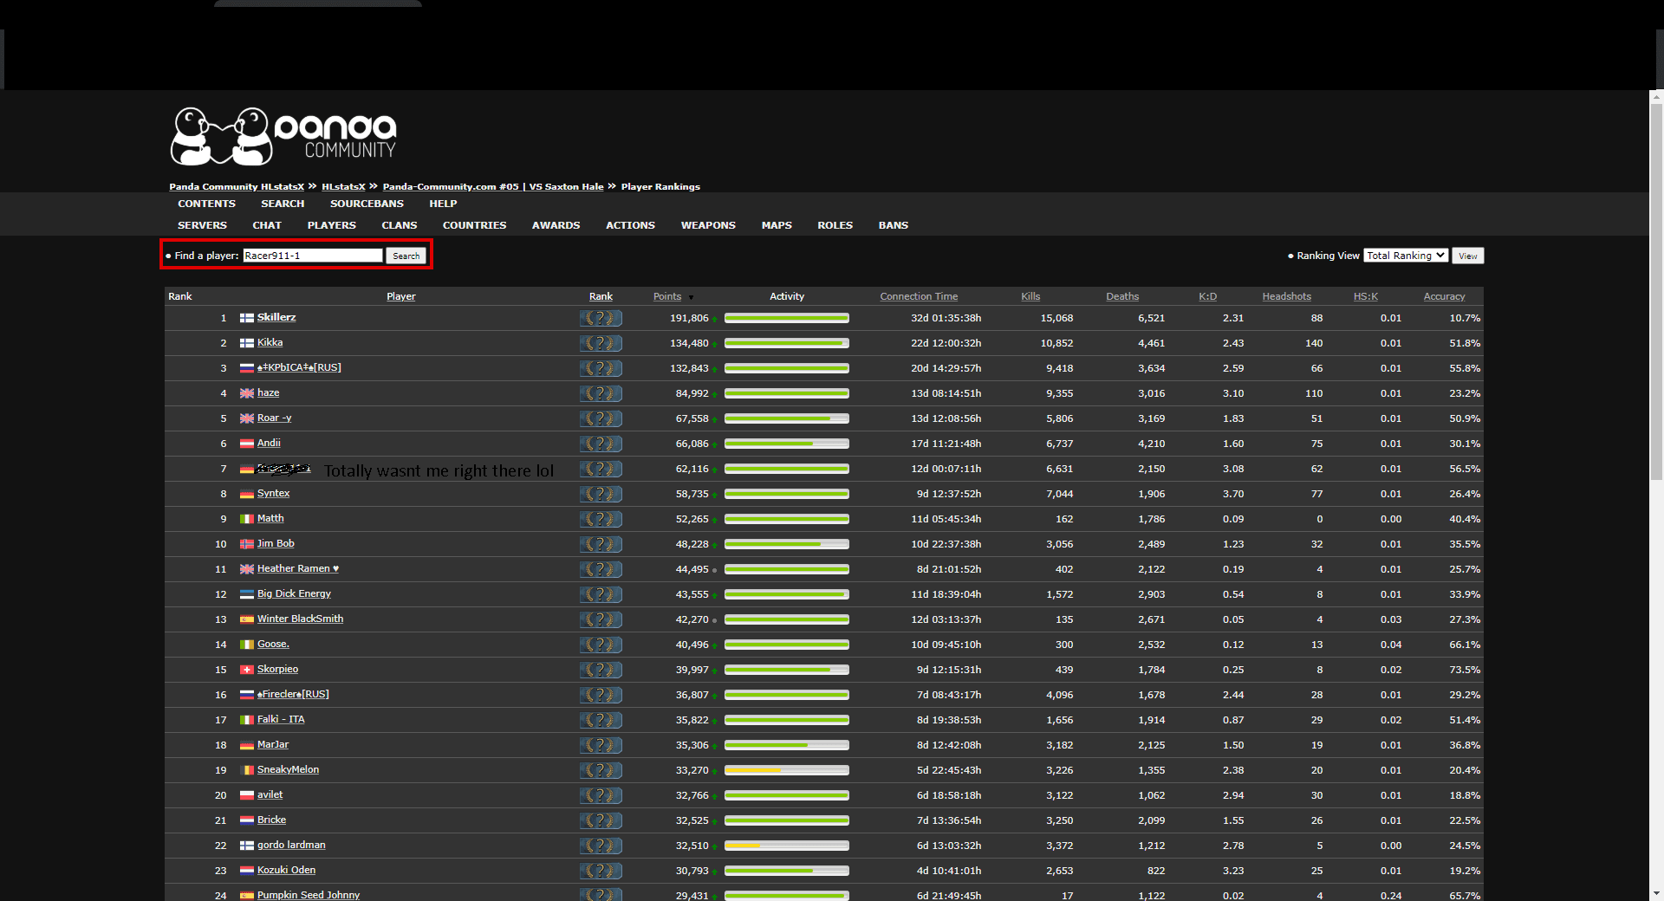Open the WEAPONS menu item
Image resolution: width=1664 pixels, height=901 pixels.
[x=707, y=225]
